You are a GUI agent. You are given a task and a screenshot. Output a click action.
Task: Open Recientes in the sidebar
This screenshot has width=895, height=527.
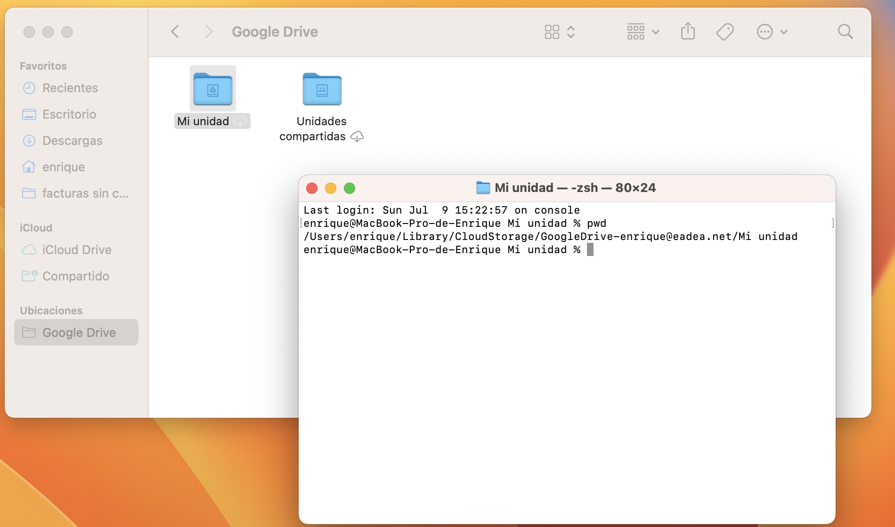[70, 88]
